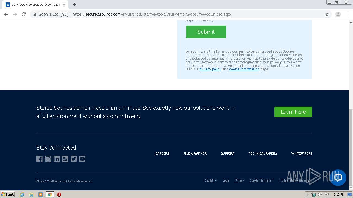The height and width of the screenshot is (198, 353).
Task: Open the volume control tray icon
Action: click(x=320, y=194)
